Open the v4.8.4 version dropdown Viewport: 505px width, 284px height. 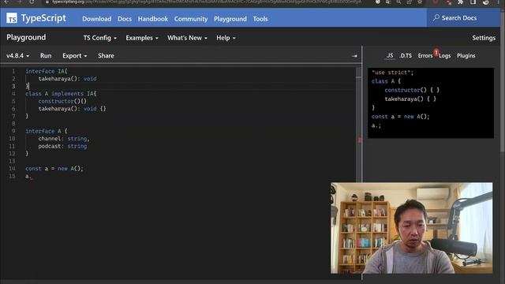tap(17, 56)
